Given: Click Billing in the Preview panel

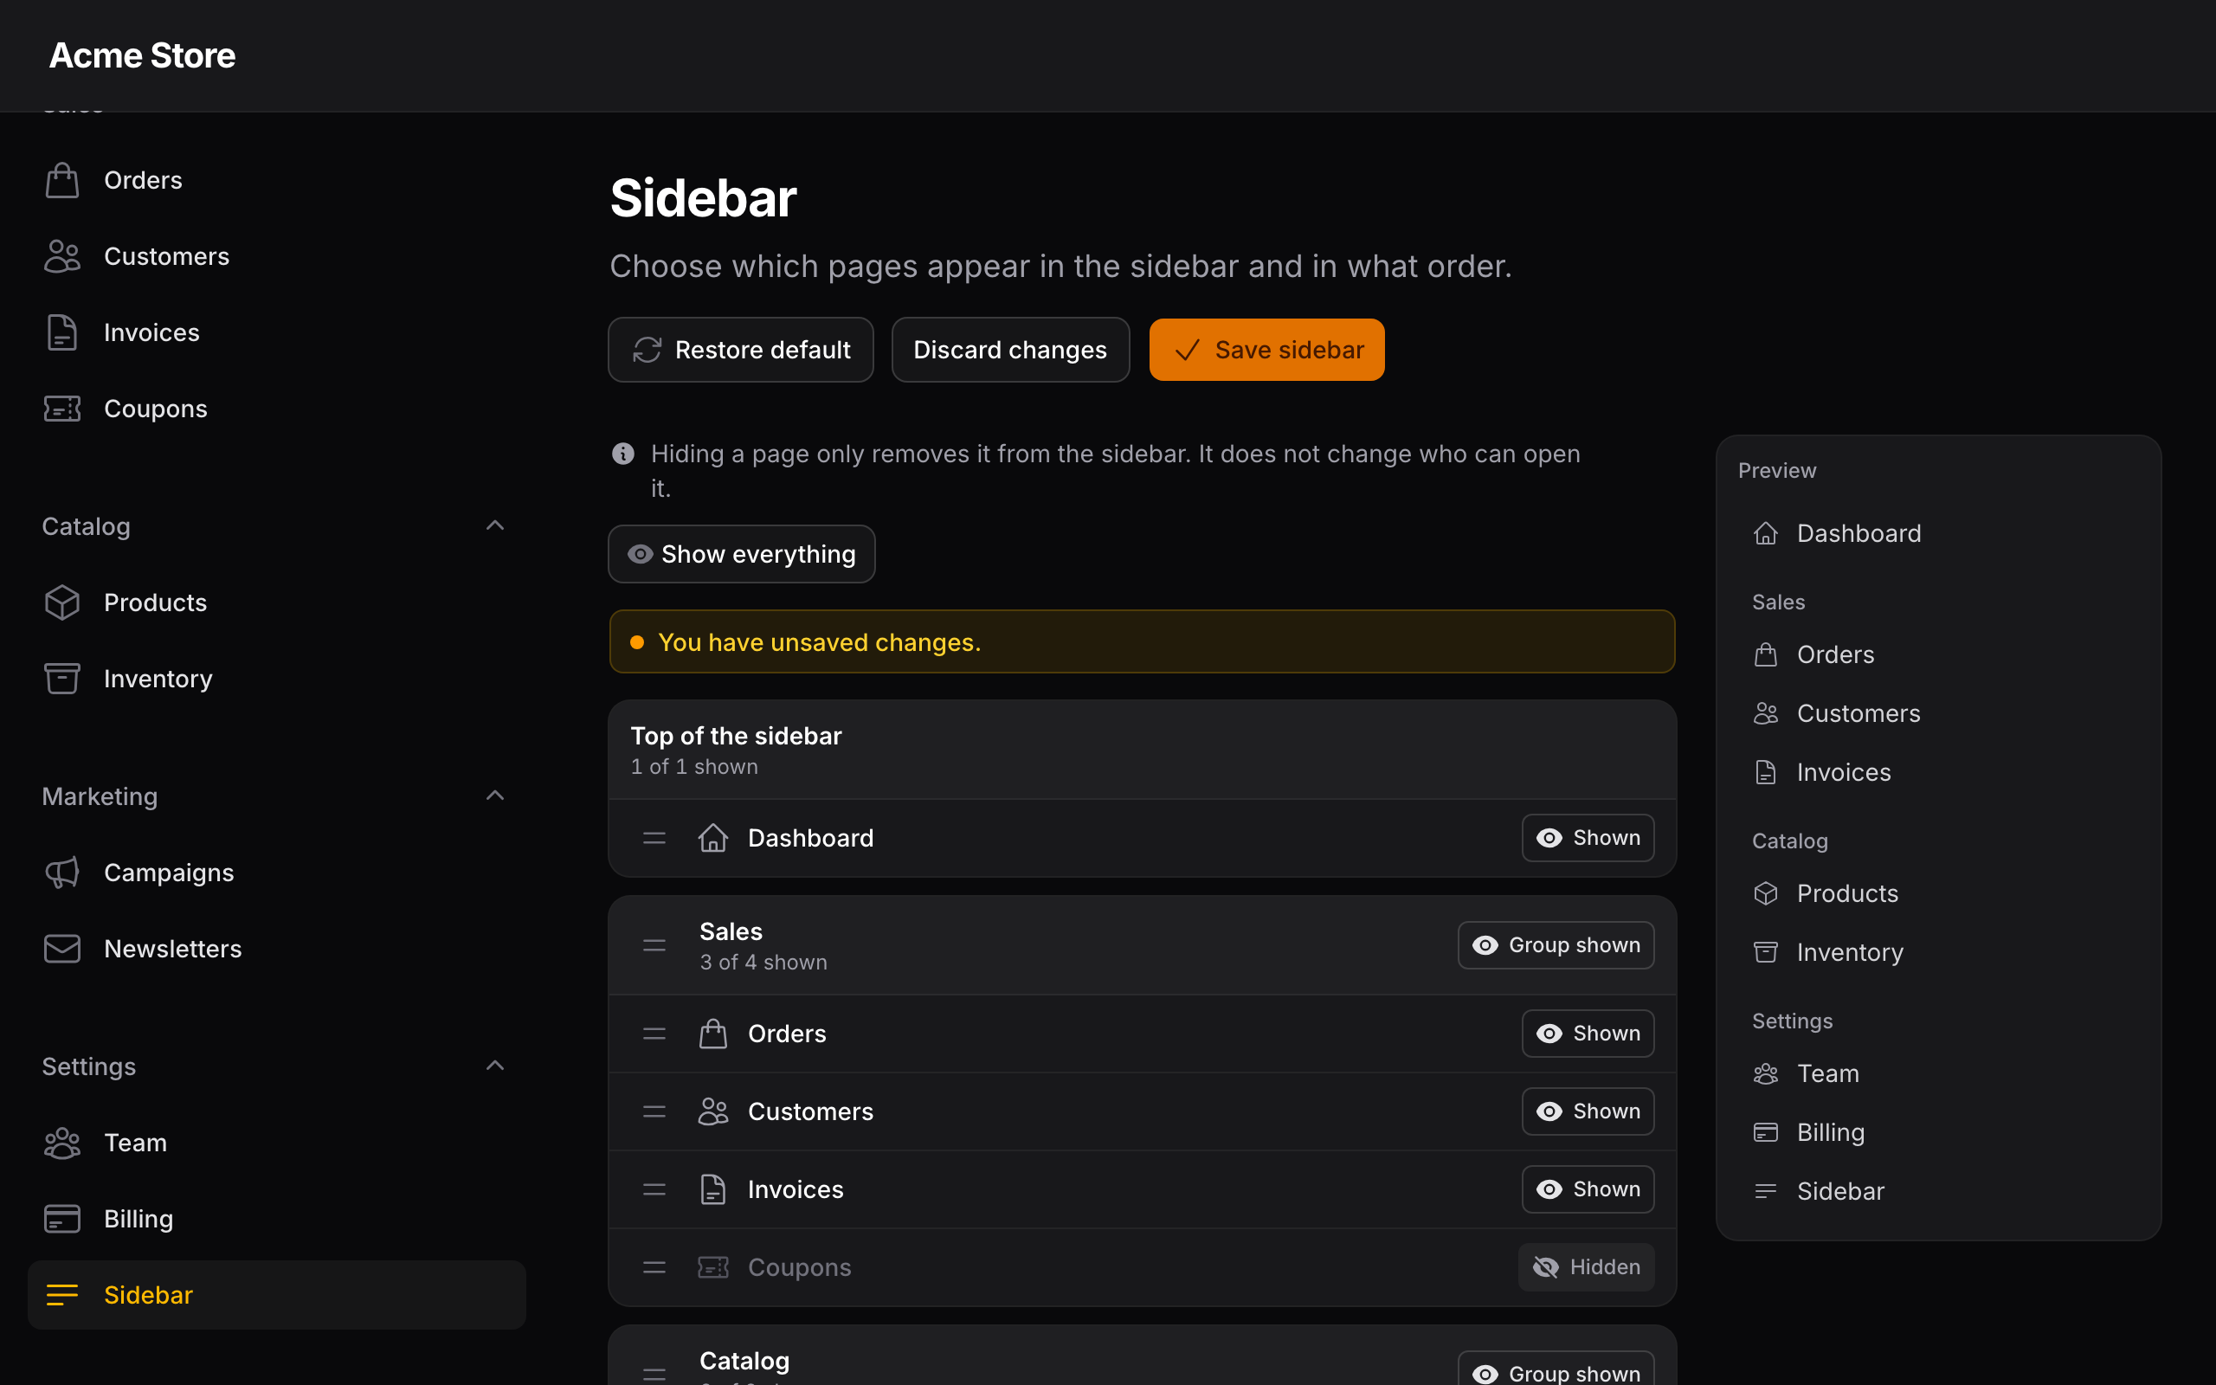Looking at the screenshot, I should tap(1808, 1132).
